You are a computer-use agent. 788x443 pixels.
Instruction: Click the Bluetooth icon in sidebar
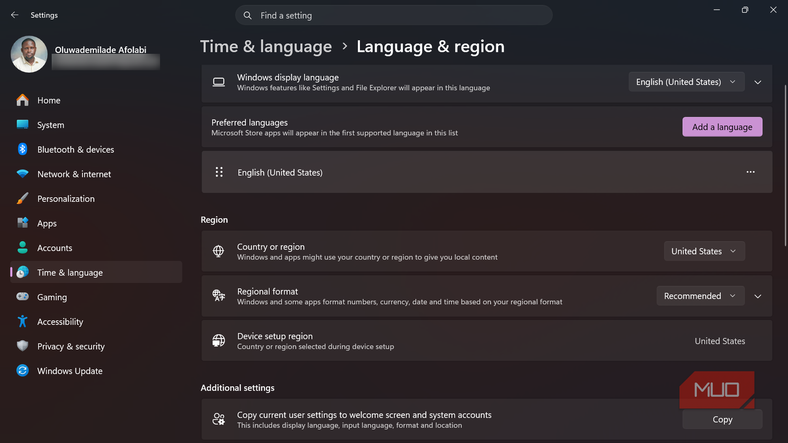23,149
